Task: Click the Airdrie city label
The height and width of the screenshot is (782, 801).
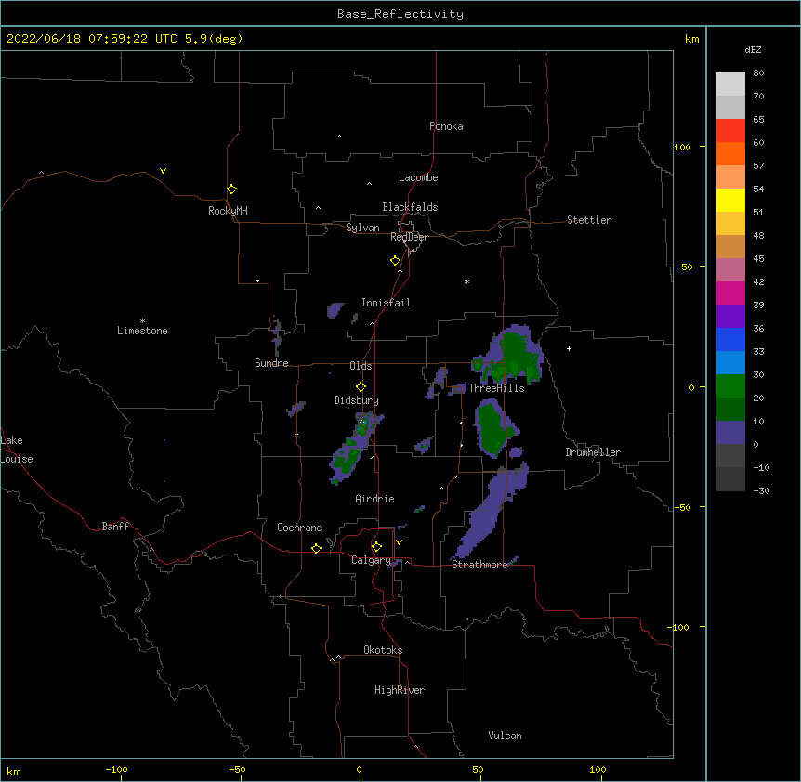Action: point(375,499)
